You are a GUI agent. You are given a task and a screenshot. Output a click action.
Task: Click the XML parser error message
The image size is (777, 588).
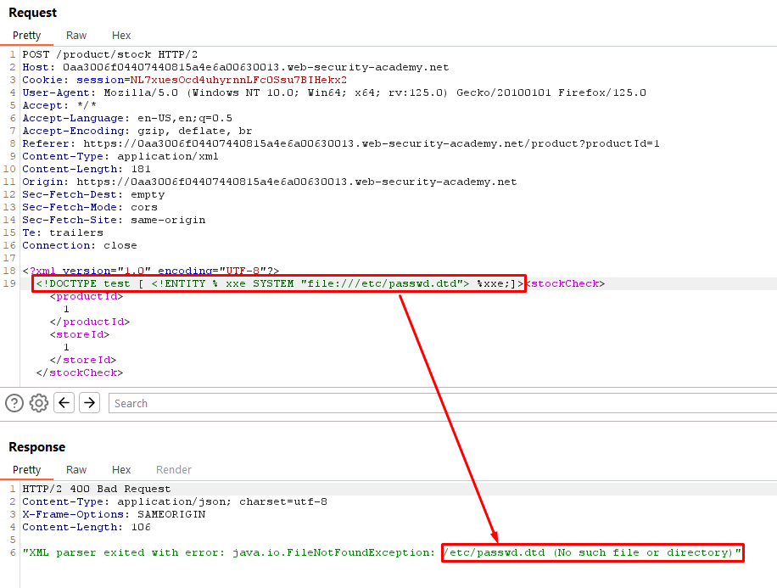tap(382, 552)
